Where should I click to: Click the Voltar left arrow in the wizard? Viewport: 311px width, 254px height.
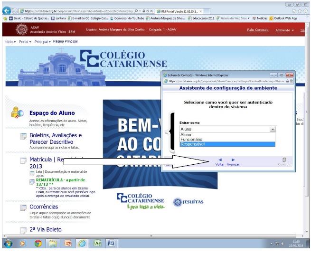click(x=220, y=160)
